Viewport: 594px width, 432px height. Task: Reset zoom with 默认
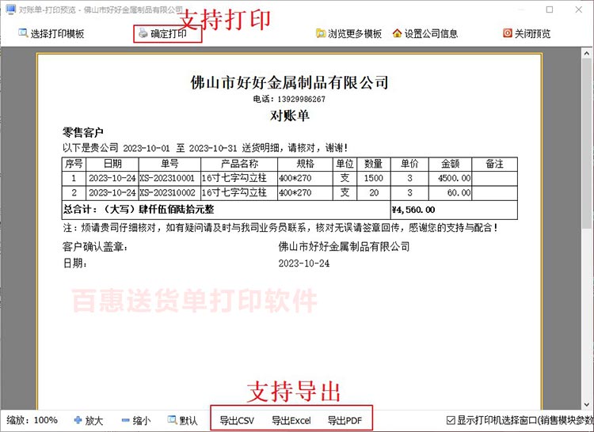tap(183, 420)
